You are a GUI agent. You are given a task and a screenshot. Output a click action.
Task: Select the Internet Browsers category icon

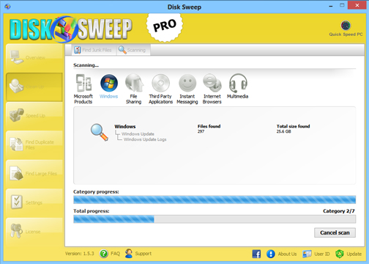pyautogui.click(x=212, y=83)
